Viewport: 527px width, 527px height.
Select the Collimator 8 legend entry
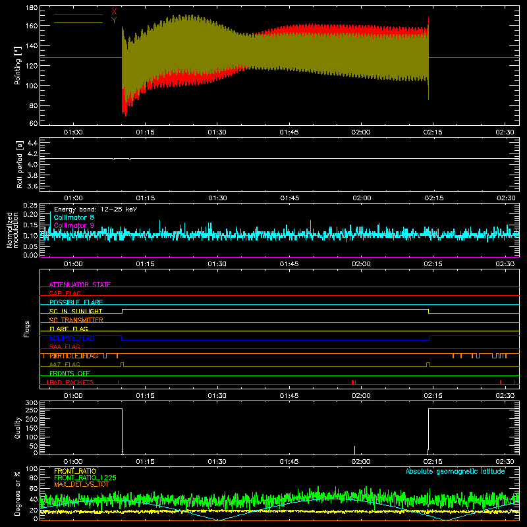pyautogui.click(x=74, y=217)
